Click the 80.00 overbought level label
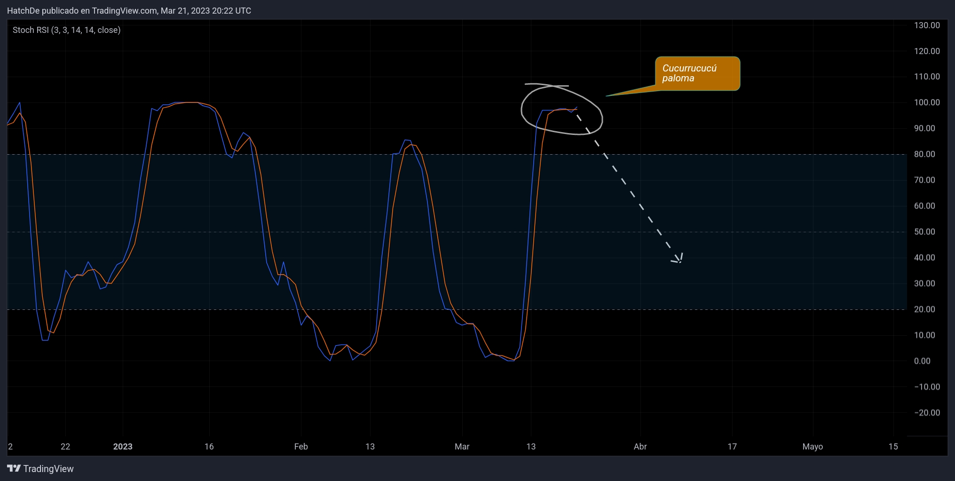 (x=924, y=154)
